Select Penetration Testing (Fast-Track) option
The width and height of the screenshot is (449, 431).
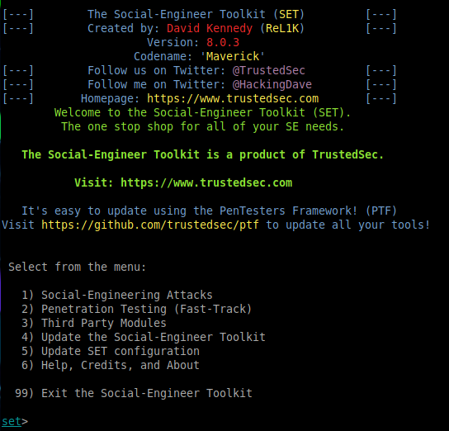[136, 310]
